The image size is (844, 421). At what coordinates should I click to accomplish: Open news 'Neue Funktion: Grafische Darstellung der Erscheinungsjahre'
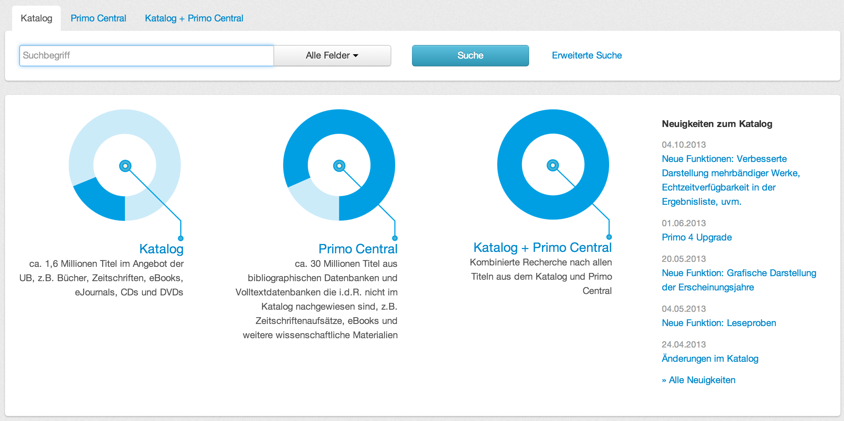739,280
